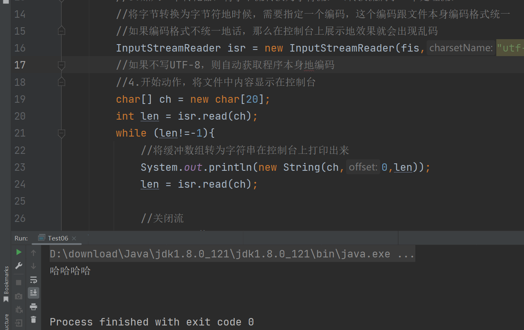Click the green Rerun Test06 icon
This screenshot has width=524, height=330.
[x=19, y=252]
